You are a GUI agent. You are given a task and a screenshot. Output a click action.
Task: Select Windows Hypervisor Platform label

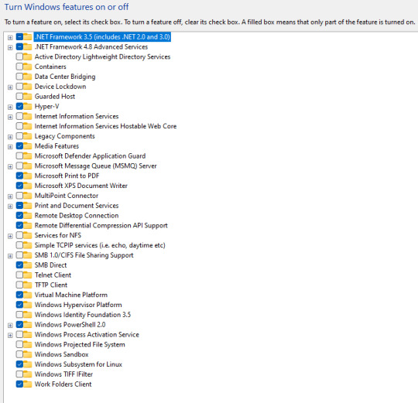pos(78,305)
